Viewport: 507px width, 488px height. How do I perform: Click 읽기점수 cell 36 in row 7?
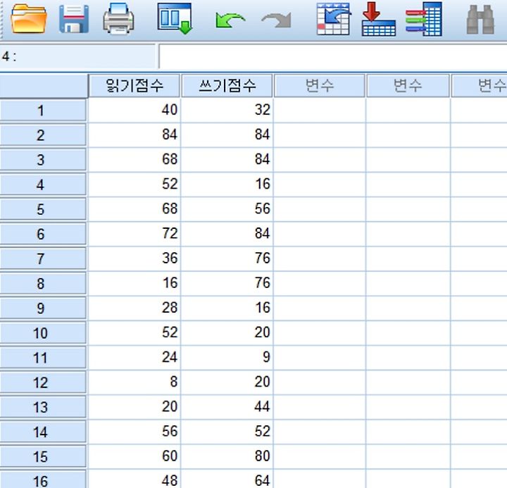(x=134, y=258)
